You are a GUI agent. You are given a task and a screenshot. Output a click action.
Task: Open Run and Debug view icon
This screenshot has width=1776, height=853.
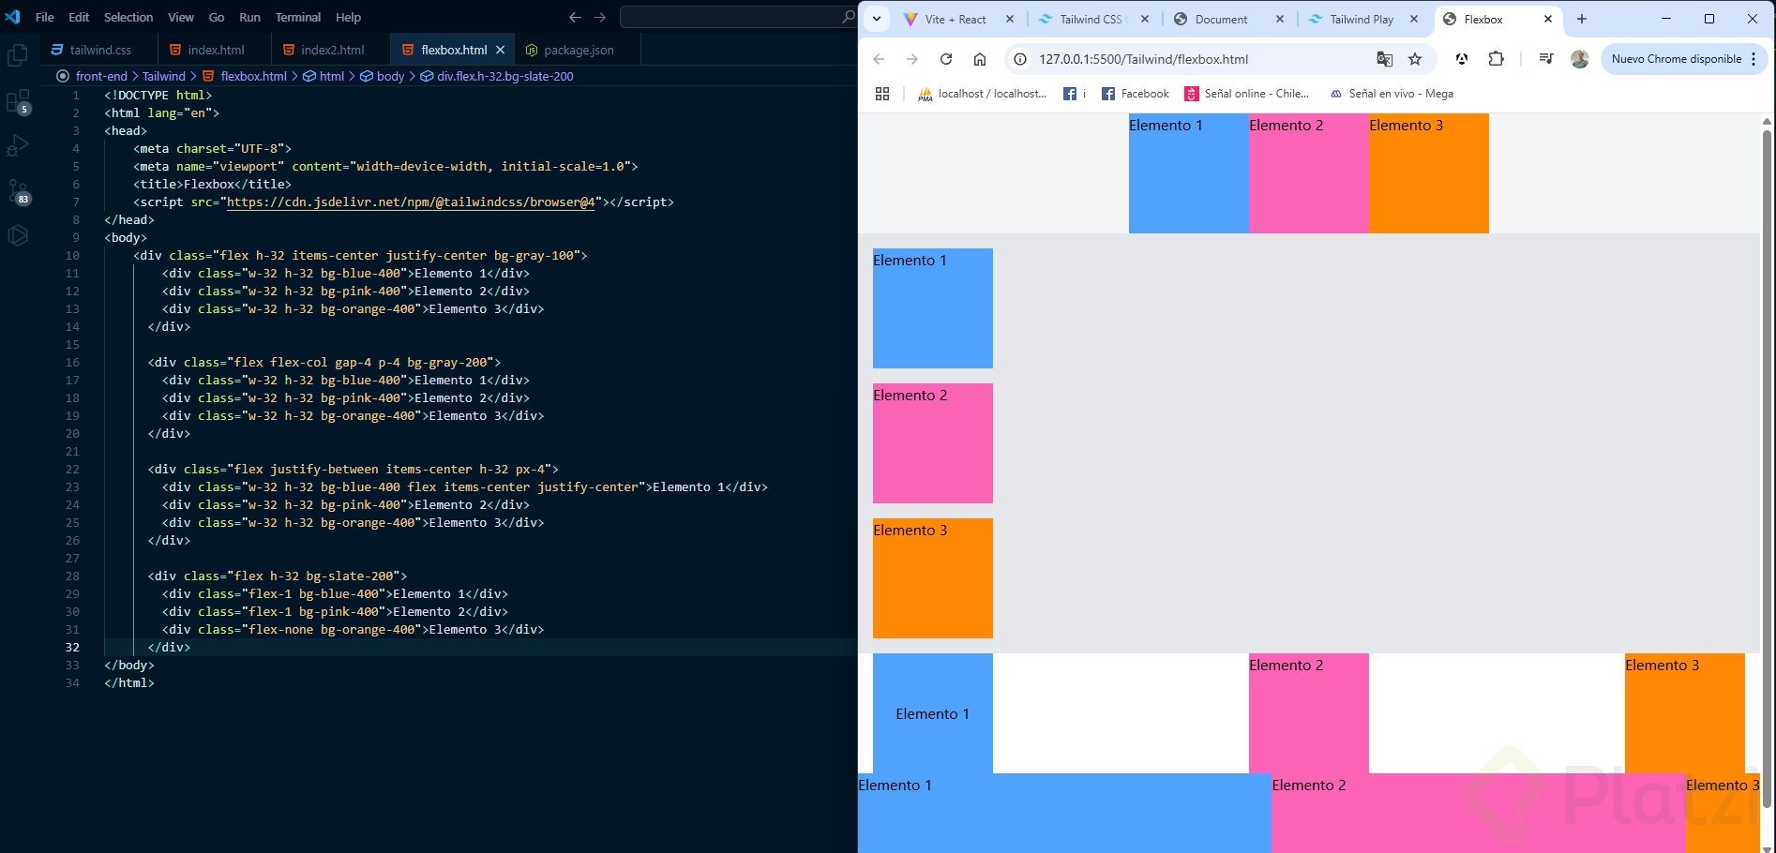point(18,146)
